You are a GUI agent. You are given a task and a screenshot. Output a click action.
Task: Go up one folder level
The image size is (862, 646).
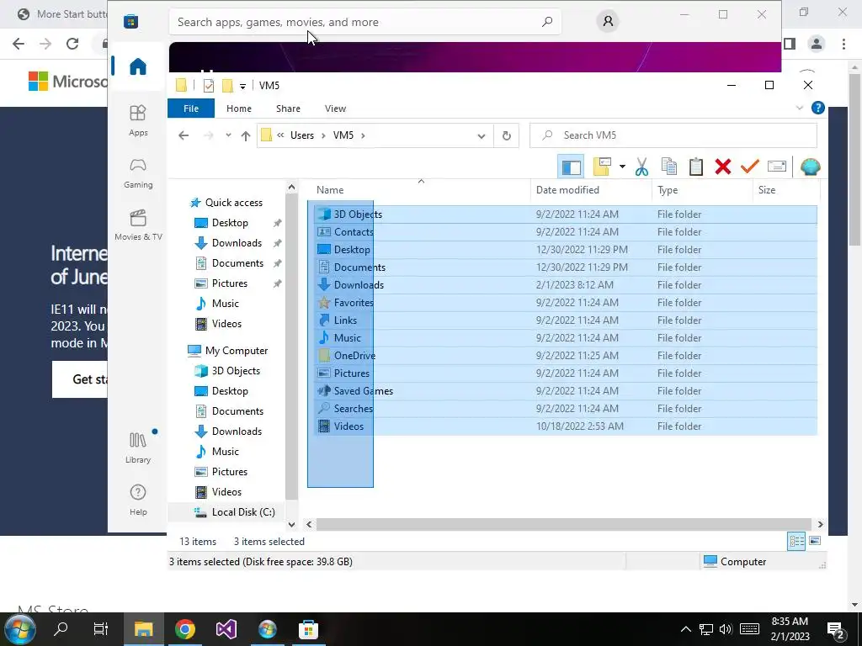click(246, 135)
